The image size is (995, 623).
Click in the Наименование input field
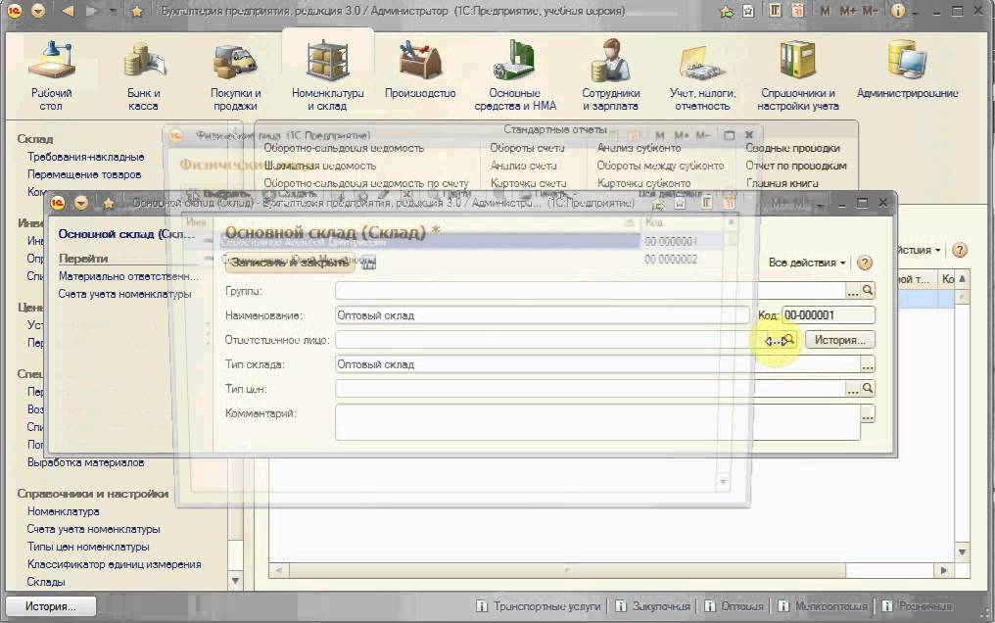point(542,315)
